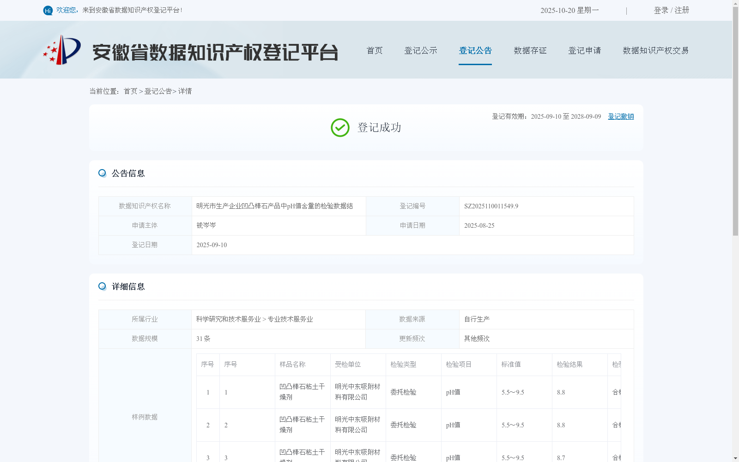Go to the 数据存证 tab
The image size is (739, 462).
[530, 50]
